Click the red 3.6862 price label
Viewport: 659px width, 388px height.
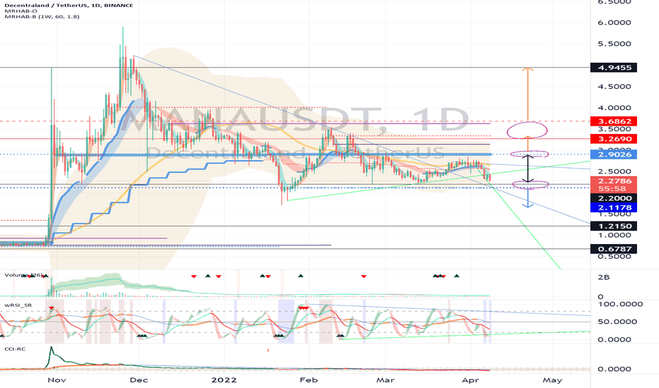tap(614, 121)
